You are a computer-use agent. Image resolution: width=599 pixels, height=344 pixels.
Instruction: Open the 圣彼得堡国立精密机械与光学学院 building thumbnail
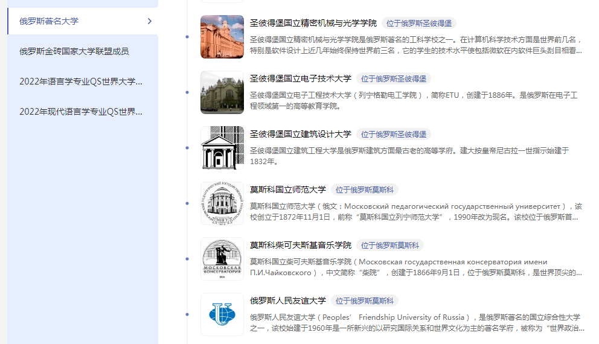pyautogui.click(x=222, y=37)
